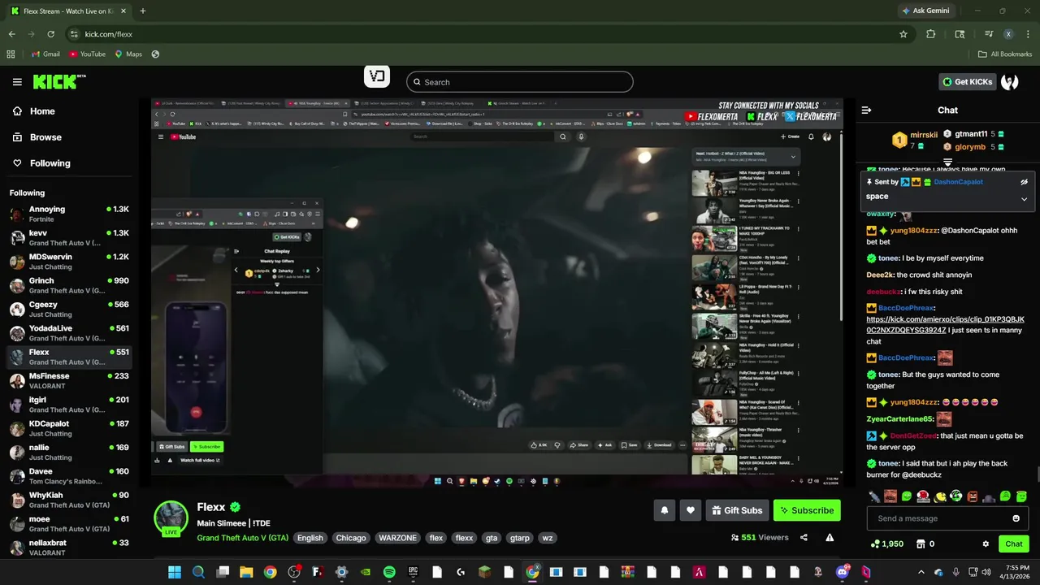Open Chrome media controls icon
The height and width of the screenshot is (585, 1040).
[x=989, y=34]
